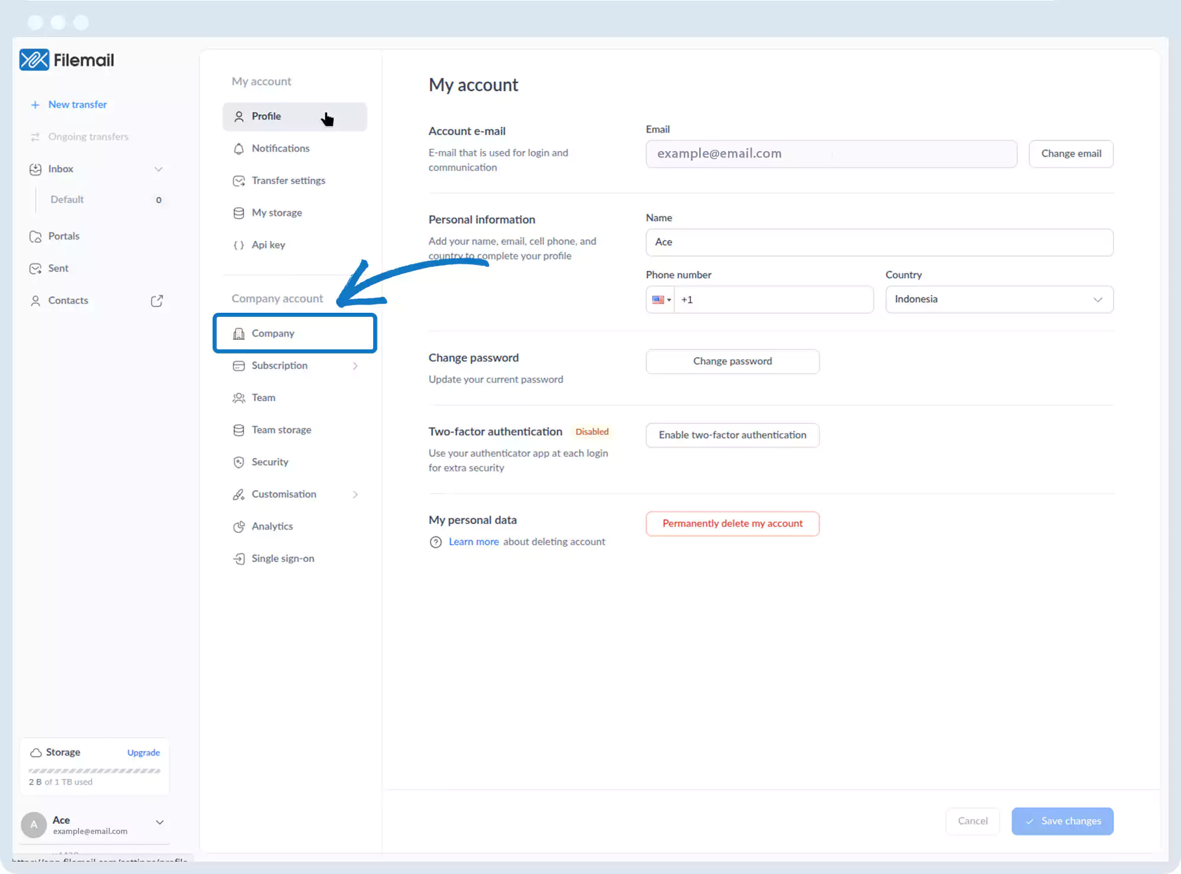The height and width of the screenshot is (874, 1181).
Task: Click the Api key braces icon
Action: 239,245
